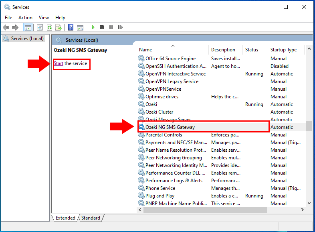Image resolution: width=315 pixels, height=232 pixels.
Task: Click the Refresh toolbar icon
Action: coord(49,27)
